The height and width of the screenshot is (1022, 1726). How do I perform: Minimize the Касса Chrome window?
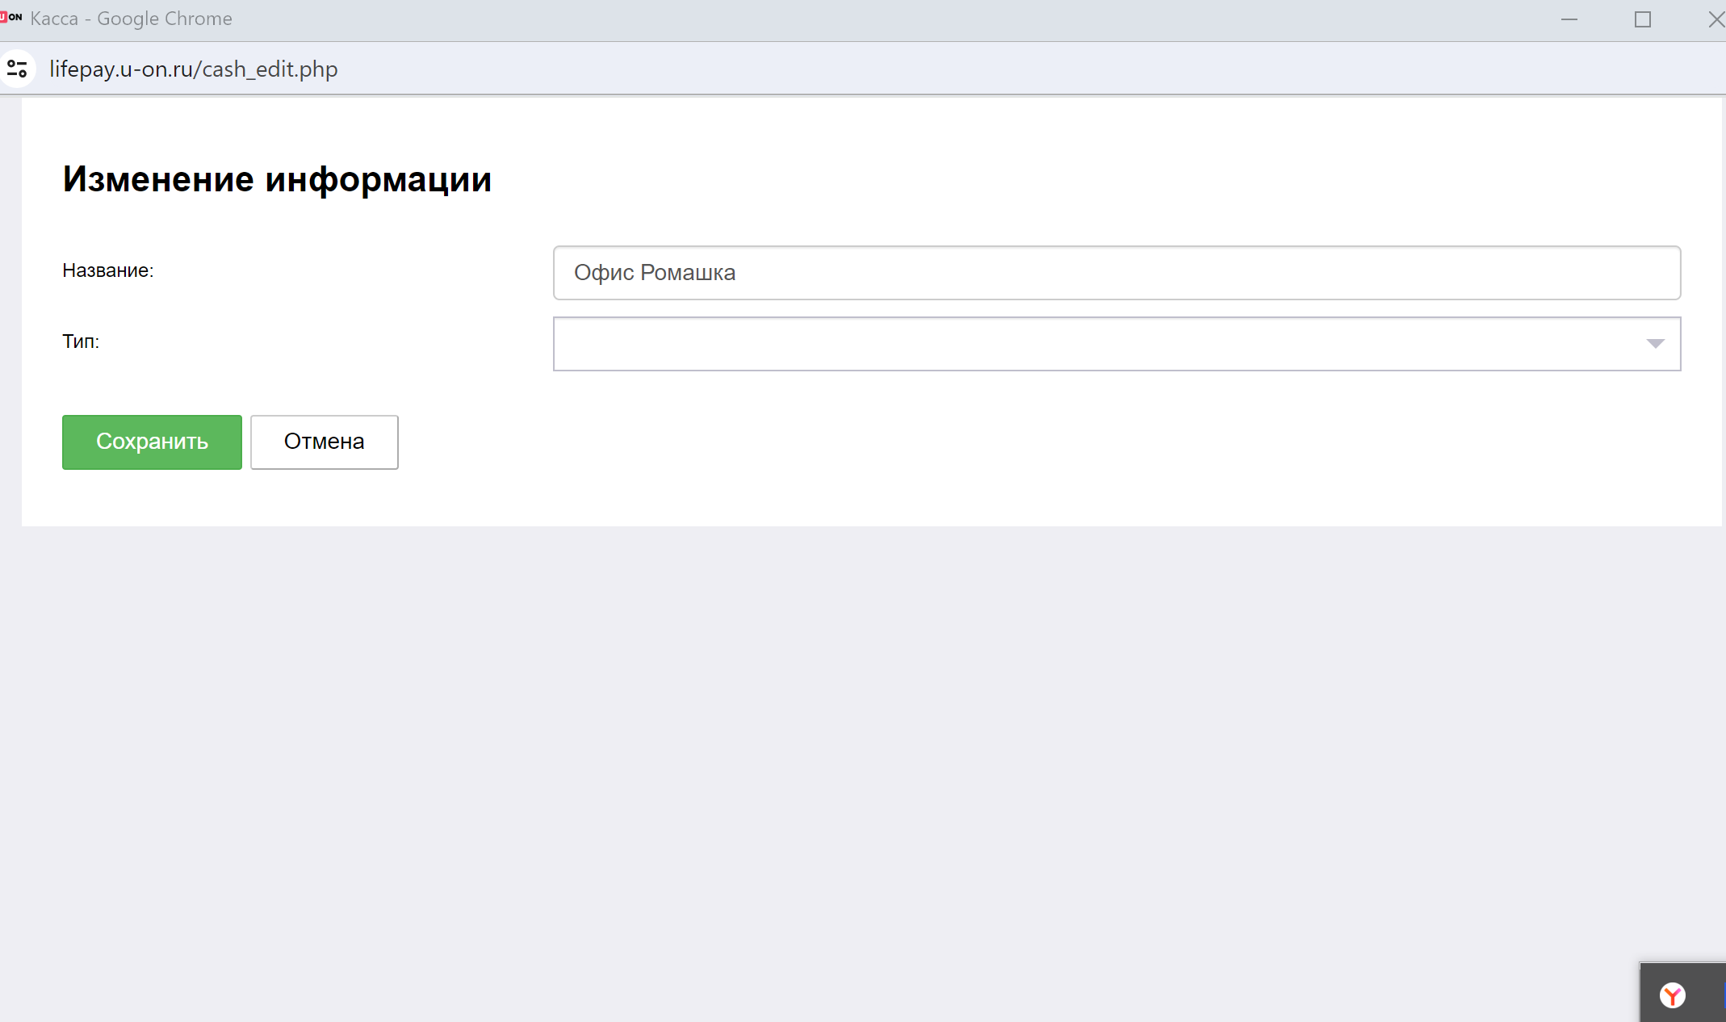1569,19
